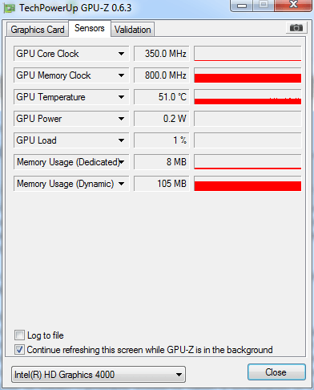Click the GPU Temperature history graph
The width and height of the screenshot is (314, 390).
point(248,97)
